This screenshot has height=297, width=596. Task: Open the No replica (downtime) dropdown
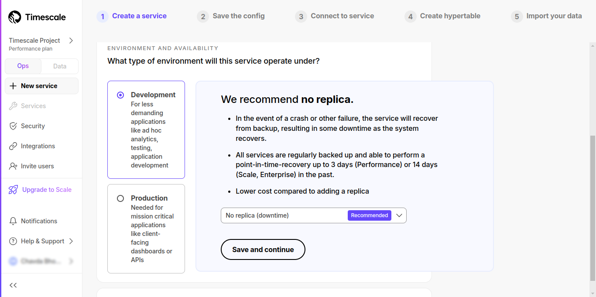point(314,215)
